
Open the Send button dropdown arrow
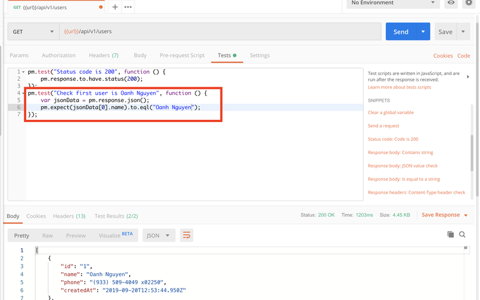(423, 31)
